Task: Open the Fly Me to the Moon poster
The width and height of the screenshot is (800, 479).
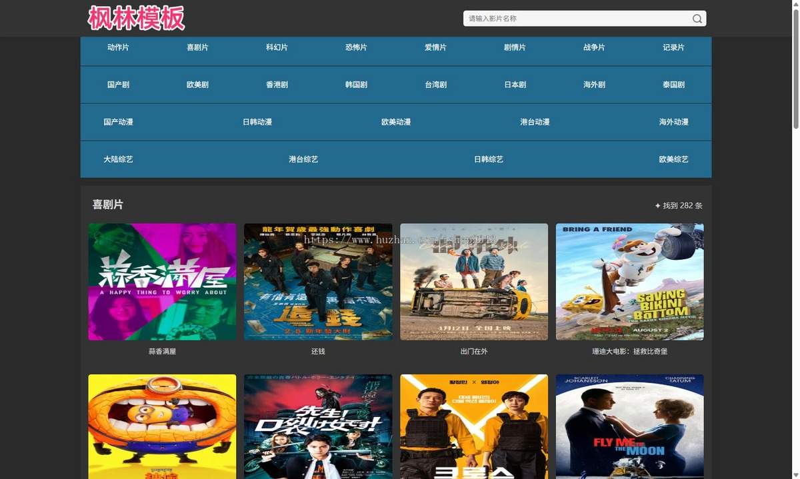Action: pos(630,426)
